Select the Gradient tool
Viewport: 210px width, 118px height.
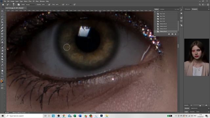pyautogui.click(x=2, y=51)
